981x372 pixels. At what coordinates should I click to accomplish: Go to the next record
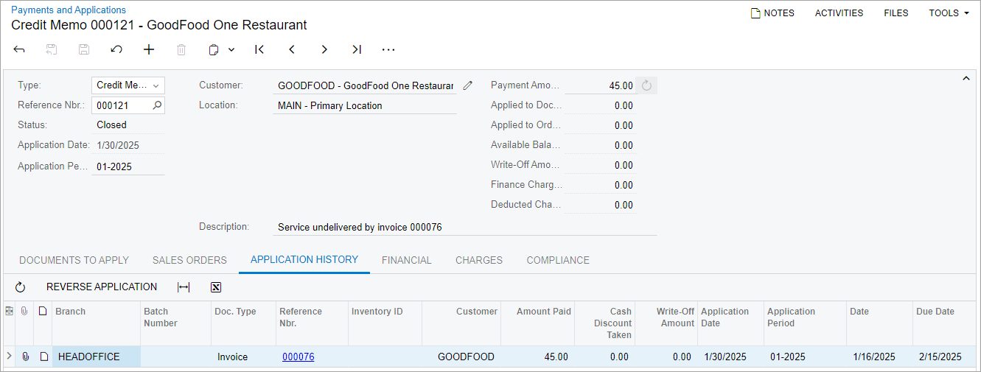point(324,49)
